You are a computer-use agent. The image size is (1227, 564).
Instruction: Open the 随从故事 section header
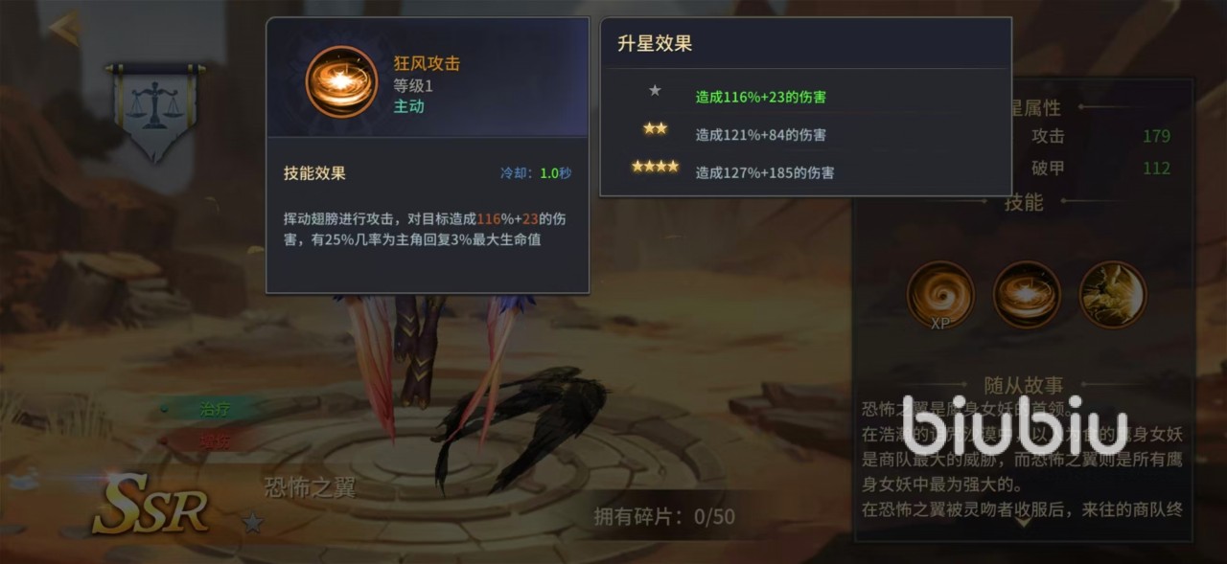[x=1024, y=385]
